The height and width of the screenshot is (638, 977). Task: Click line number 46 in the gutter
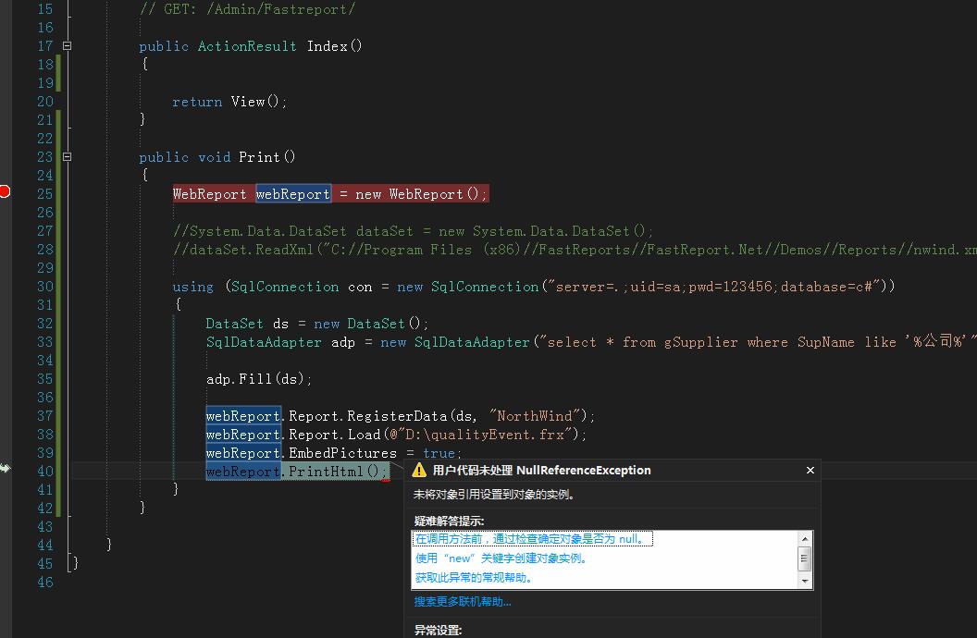[x=44, y=582]
